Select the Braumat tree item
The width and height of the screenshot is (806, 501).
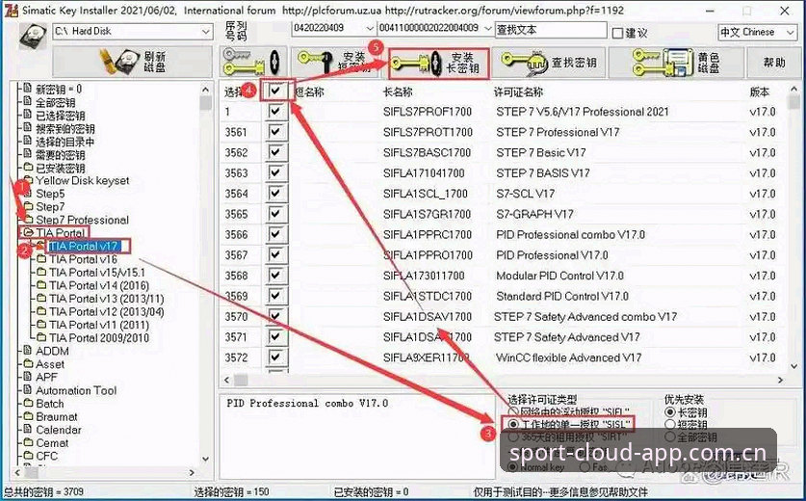click(57, 416)
